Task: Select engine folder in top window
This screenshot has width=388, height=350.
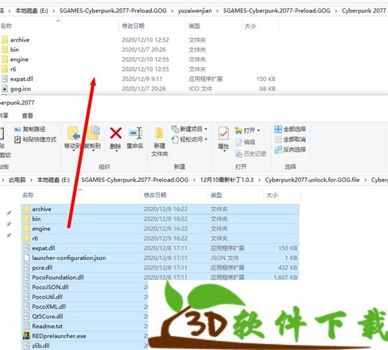Action: coord(19,60)
